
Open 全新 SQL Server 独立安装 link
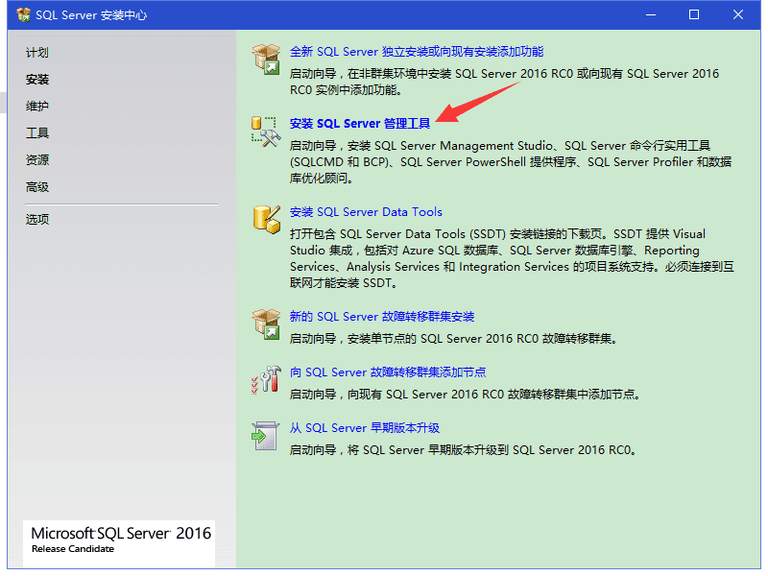coord(419,51)
